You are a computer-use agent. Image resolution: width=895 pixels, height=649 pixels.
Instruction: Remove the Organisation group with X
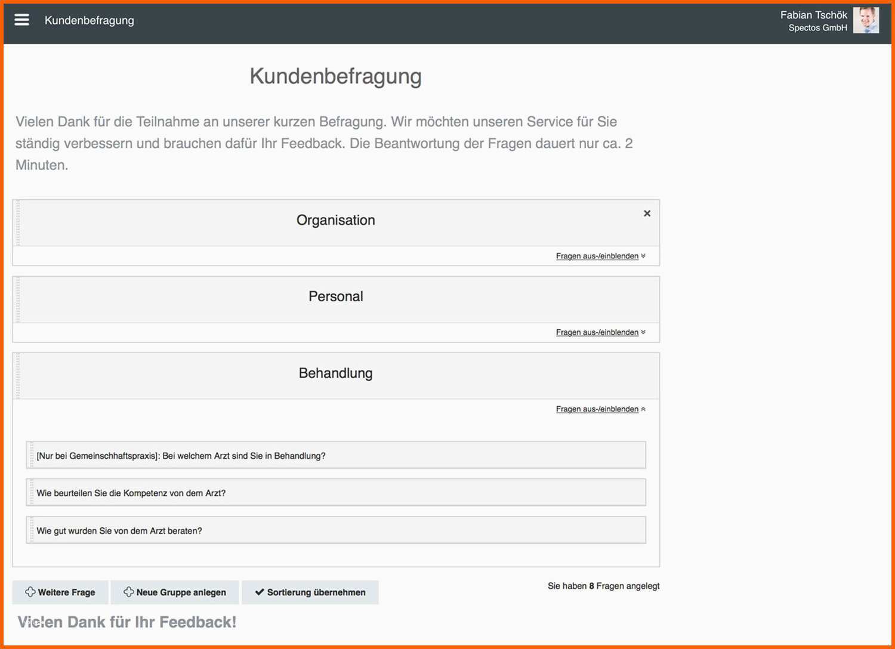647,213
